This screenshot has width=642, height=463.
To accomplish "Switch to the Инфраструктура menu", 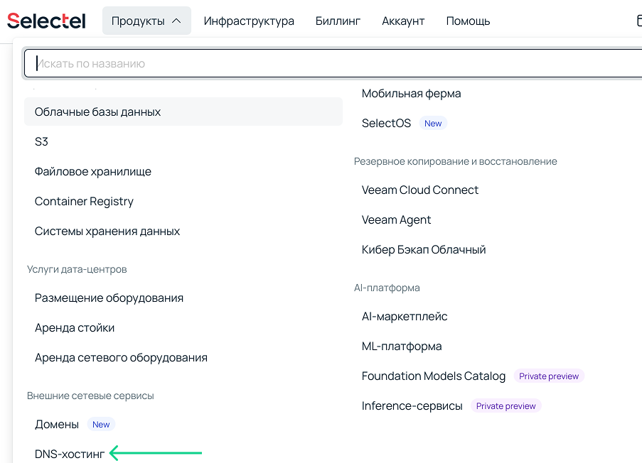I will click(249, 21).
